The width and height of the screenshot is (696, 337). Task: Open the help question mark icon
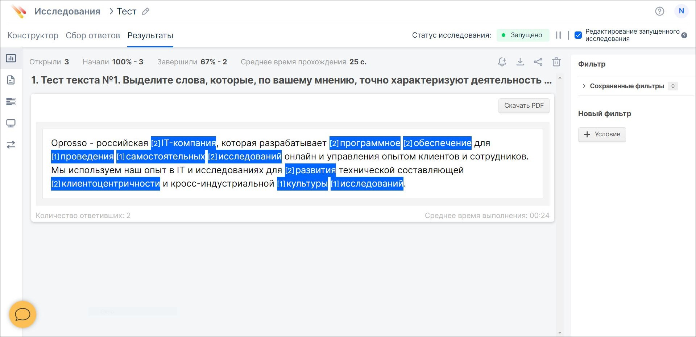(659, 11)
